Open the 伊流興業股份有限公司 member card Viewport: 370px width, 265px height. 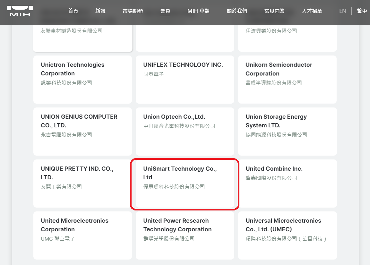click(x=288, y=38)
